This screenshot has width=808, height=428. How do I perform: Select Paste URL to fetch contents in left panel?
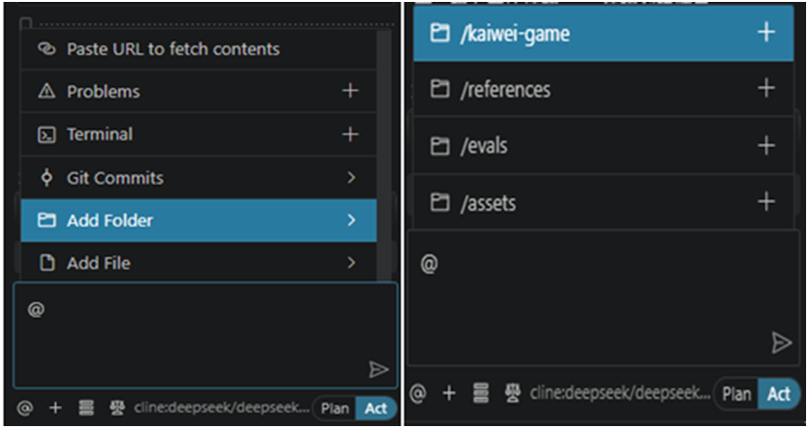coord(198,49)
